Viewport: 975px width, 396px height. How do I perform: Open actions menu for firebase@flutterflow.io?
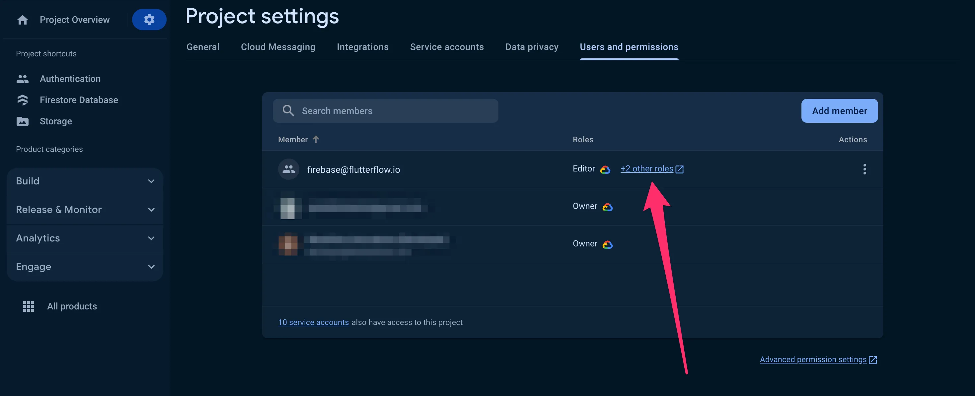tap(864, 169)
